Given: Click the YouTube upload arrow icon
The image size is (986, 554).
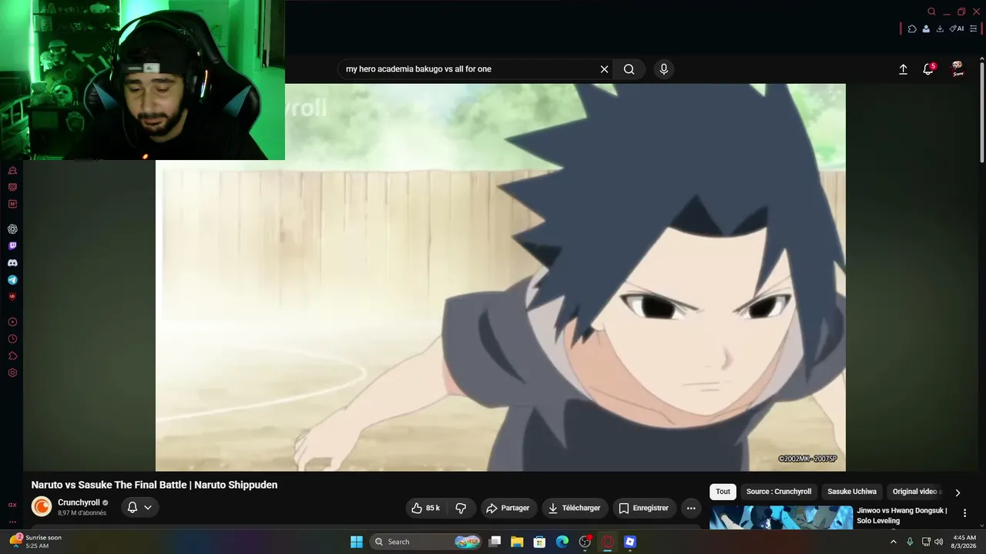Looking at the screenshot, I should 904,69.
